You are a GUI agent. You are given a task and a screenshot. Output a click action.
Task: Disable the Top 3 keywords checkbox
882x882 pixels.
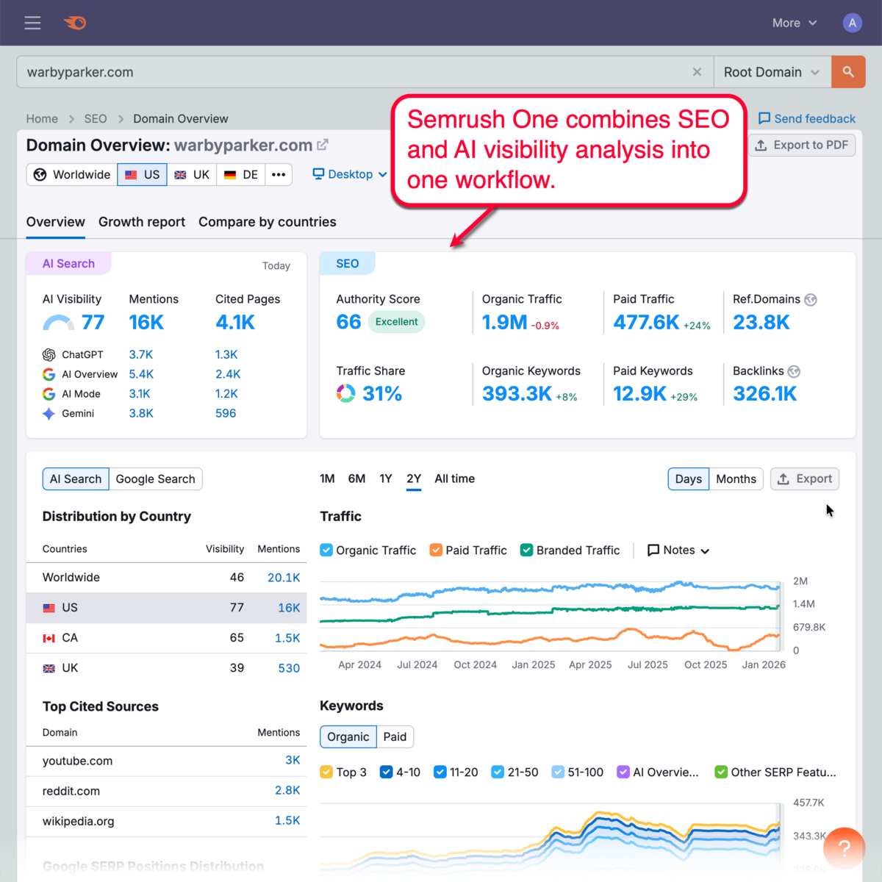coord(326,772)
